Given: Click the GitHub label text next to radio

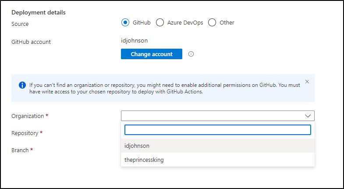Looking at the screenshot, I should click(x=142, y=23).
